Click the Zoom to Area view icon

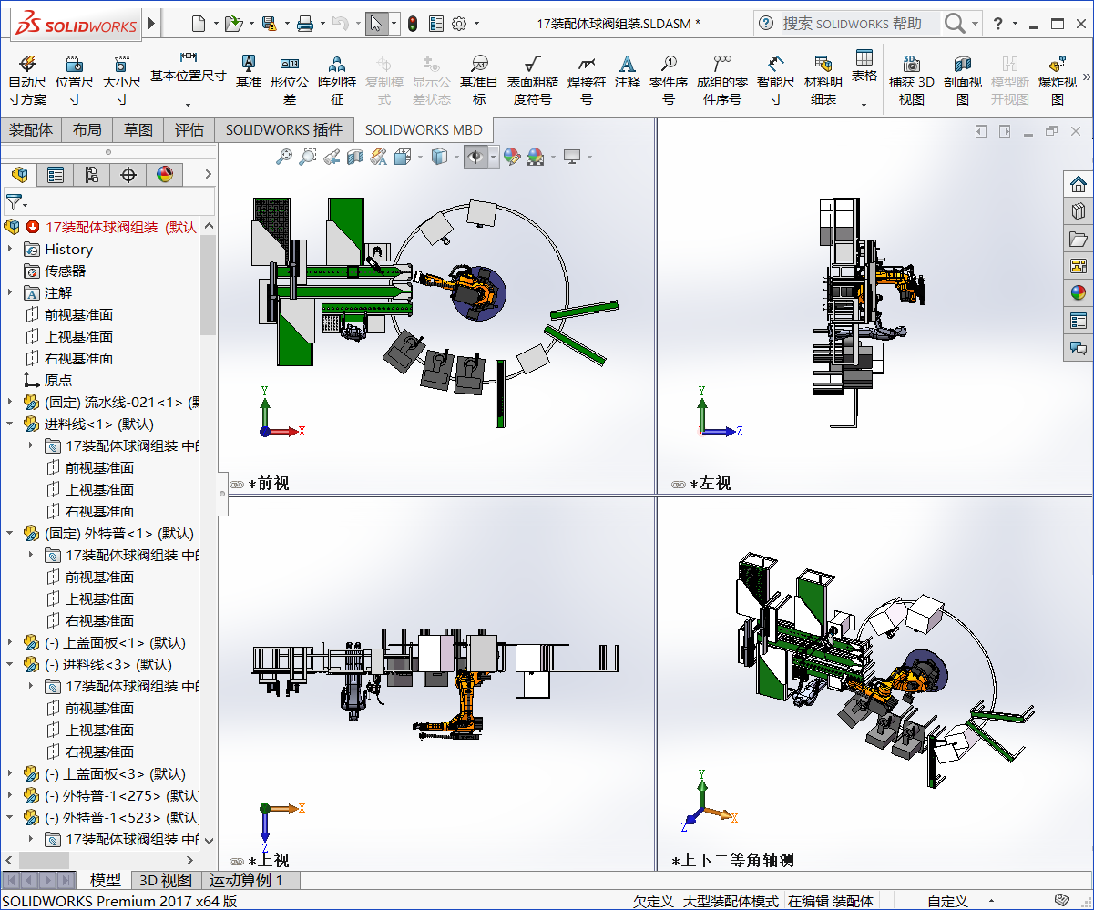(x=308, y=157)
